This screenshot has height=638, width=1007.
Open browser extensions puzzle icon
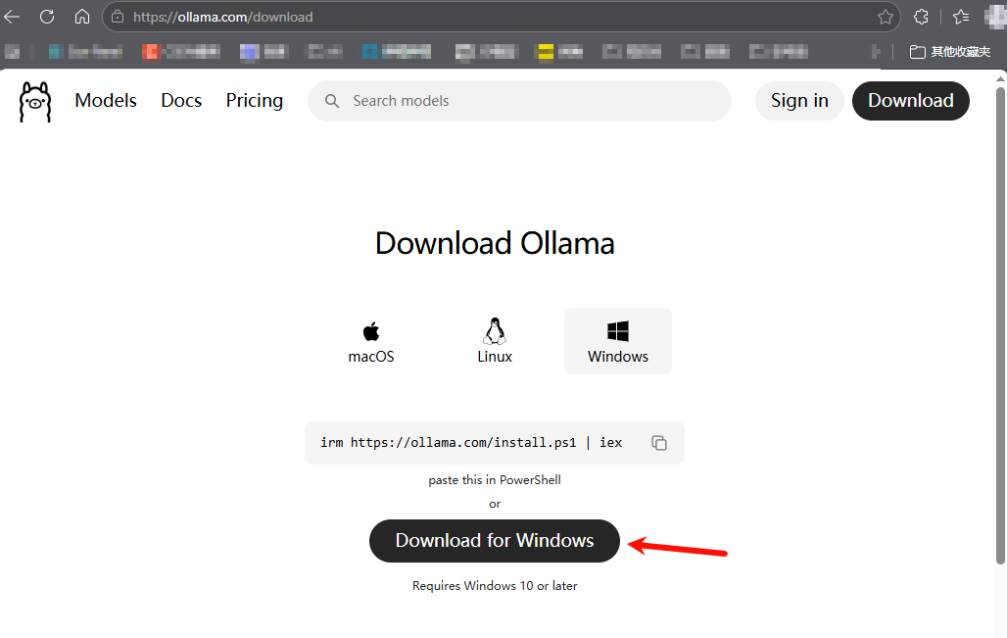pos(921,17)
